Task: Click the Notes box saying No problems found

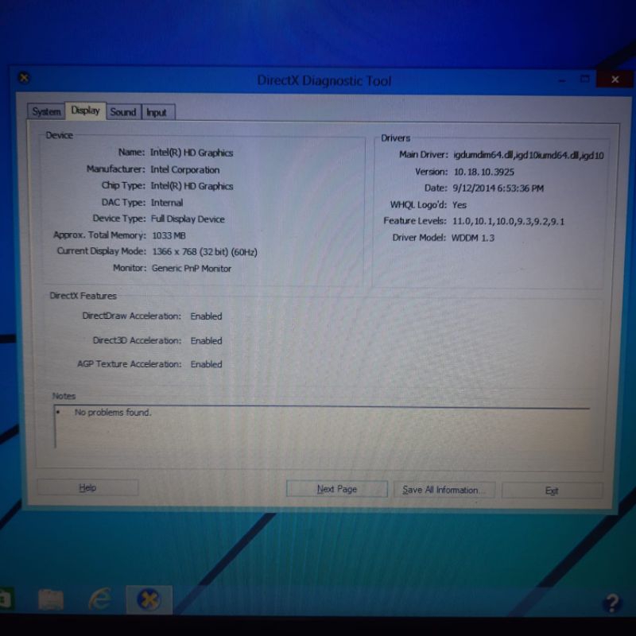Action: [x=321, y=427]
